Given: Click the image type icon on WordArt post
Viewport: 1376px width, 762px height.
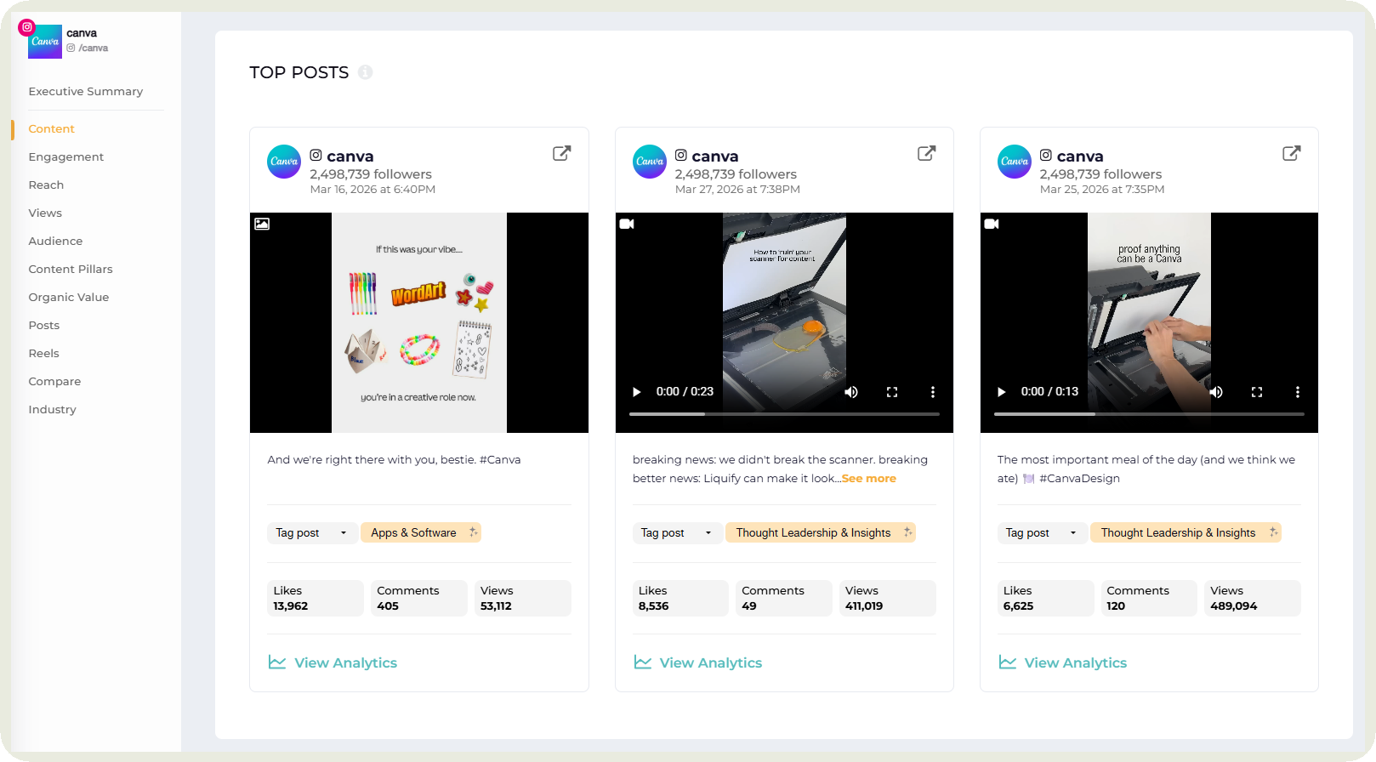Looking at the screenshot, I should coord(262,224).
